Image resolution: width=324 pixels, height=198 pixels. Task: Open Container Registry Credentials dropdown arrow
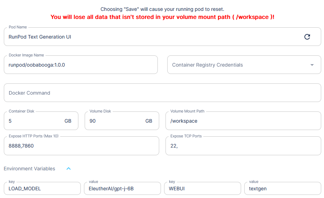point(312,65)
